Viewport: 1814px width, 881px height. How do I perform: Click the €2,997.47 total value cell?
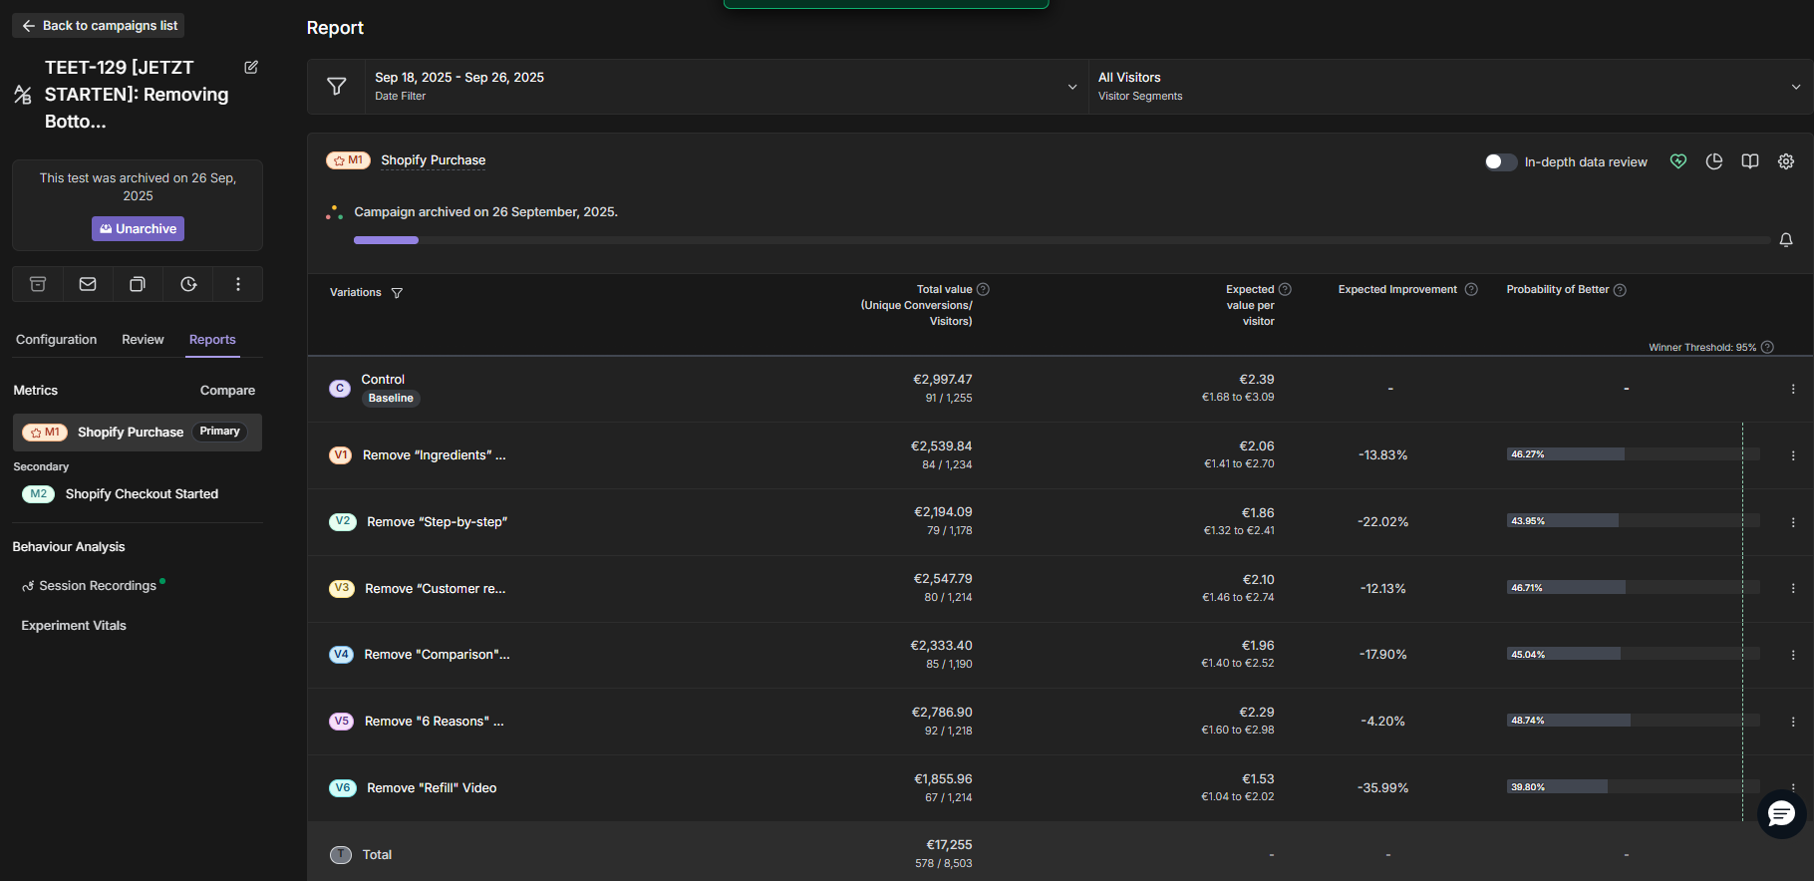(943, 380)
